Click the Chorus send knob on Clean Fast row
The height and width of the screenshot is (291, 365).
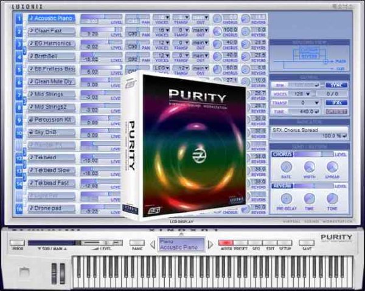217,31
